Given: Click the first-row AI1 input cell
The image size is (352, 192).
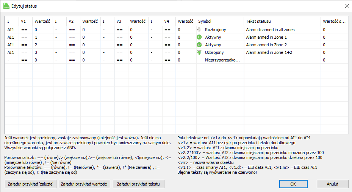Looking at the screenshot, I should (x=11, y=30).
